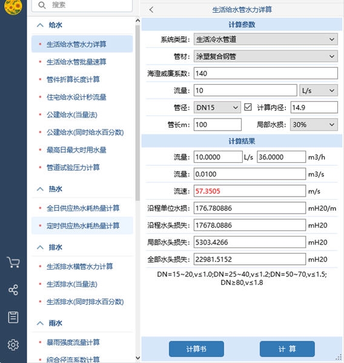This screenshot has width=344, height=363.
Task: Open the 局部水损 30% dropdown
Action: 314,125
